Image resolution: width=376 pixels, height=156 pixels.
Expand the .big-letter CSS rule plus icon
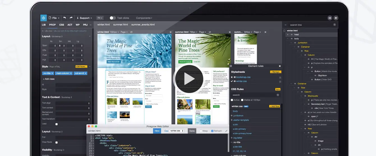232,138
